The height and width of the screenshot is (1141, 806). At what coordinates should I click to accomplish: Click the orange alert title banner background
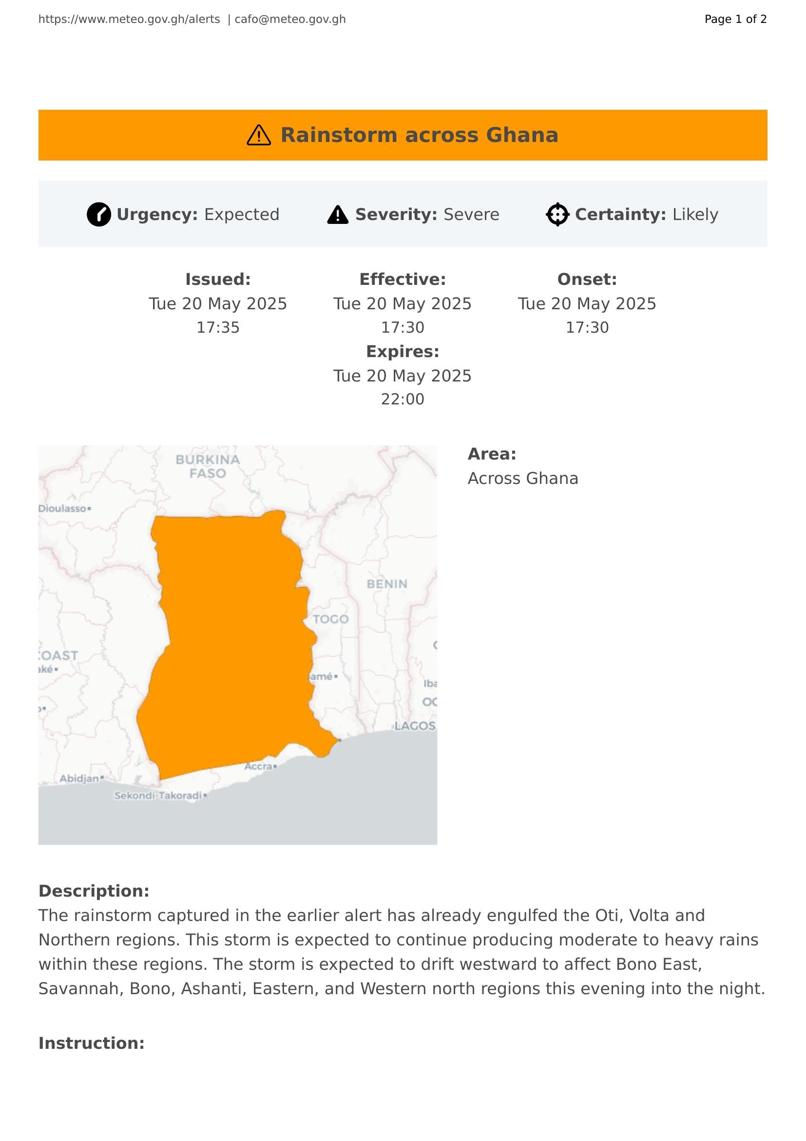click(645, 135)
